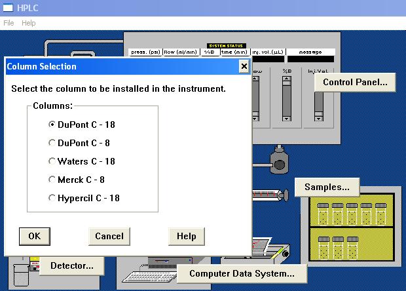Open the Help menu

pos(28,23)
